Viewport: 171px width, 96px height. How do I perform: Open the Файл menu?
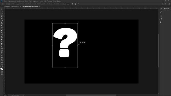pos(5,1)
